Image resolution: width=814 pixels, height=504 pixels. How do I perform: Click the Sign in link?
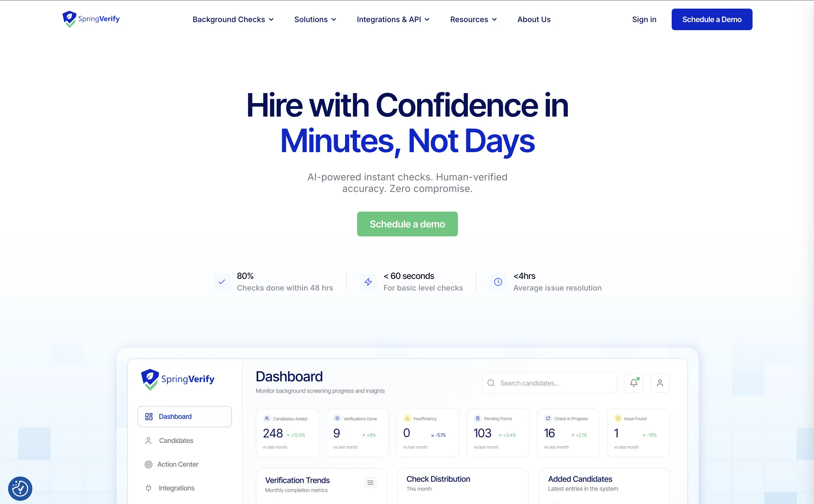click(644, 19)
